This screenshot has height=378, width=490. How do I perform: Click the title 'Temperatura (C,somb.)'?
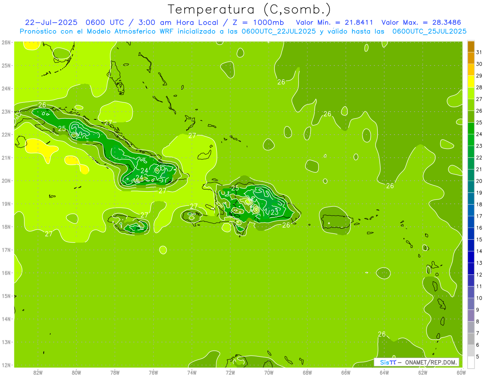point(249,9)
